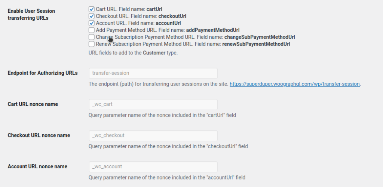Untick the Account URL checkbox
This screenshot has height=187, width=383.
[92, 23]
